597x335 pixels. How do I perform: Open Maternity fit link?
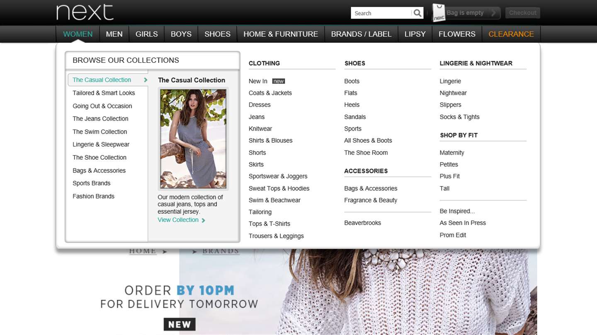[452, 153]
